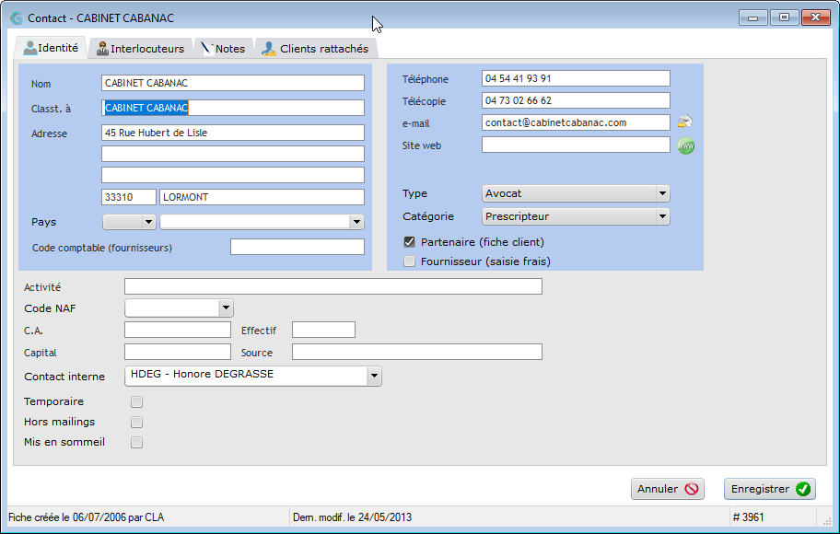Click the Nom field containing CABINET CABANAC
This screenshot has height=534, width=840.
tap(233, 83)
